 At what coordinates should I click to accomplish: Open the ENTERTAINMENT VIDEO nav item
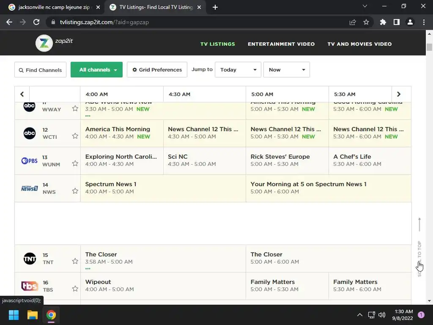pos(281,44)
